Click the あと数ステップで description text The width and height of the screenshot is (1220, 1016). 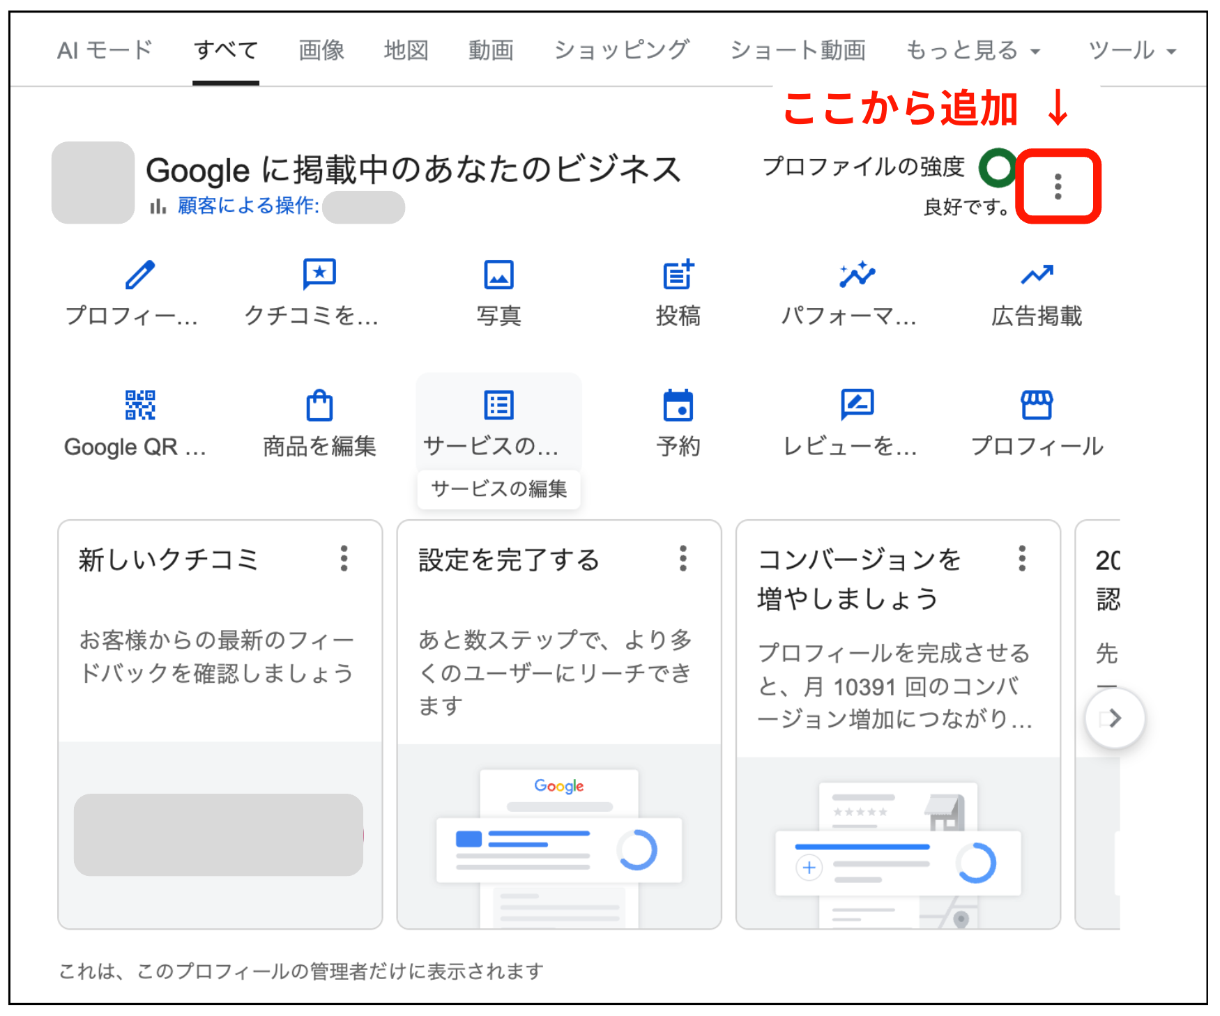tap(555, 672)
